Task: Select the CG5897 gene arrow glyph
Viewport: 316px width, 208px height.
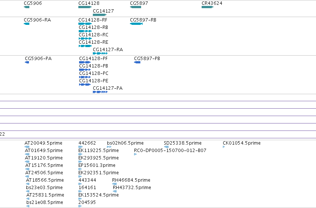Action: click(136, 7)
